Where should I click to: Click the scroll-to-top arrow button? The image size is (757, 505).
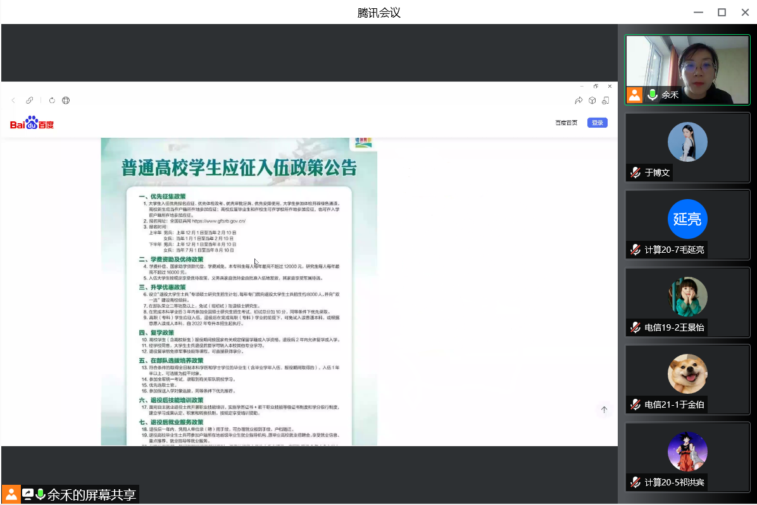[604, 410]
